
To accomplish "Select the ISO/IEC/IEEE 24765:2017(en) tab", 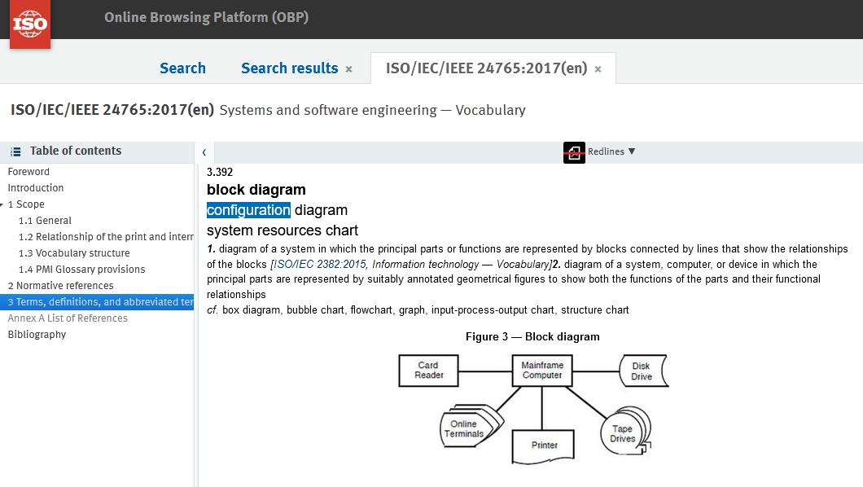I will click(487, 68).
